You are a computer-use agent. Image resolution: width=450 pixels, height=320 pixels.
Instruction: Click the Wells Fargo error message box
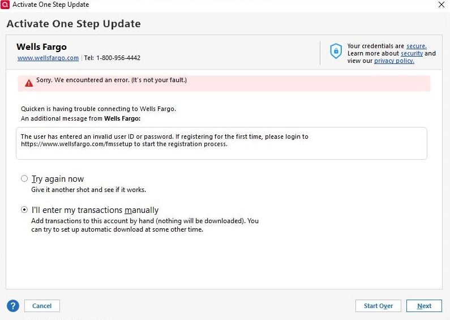pos(221,143)
